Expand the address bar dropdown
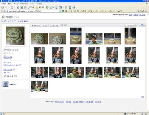149x115 pixels. pos(60,11)
